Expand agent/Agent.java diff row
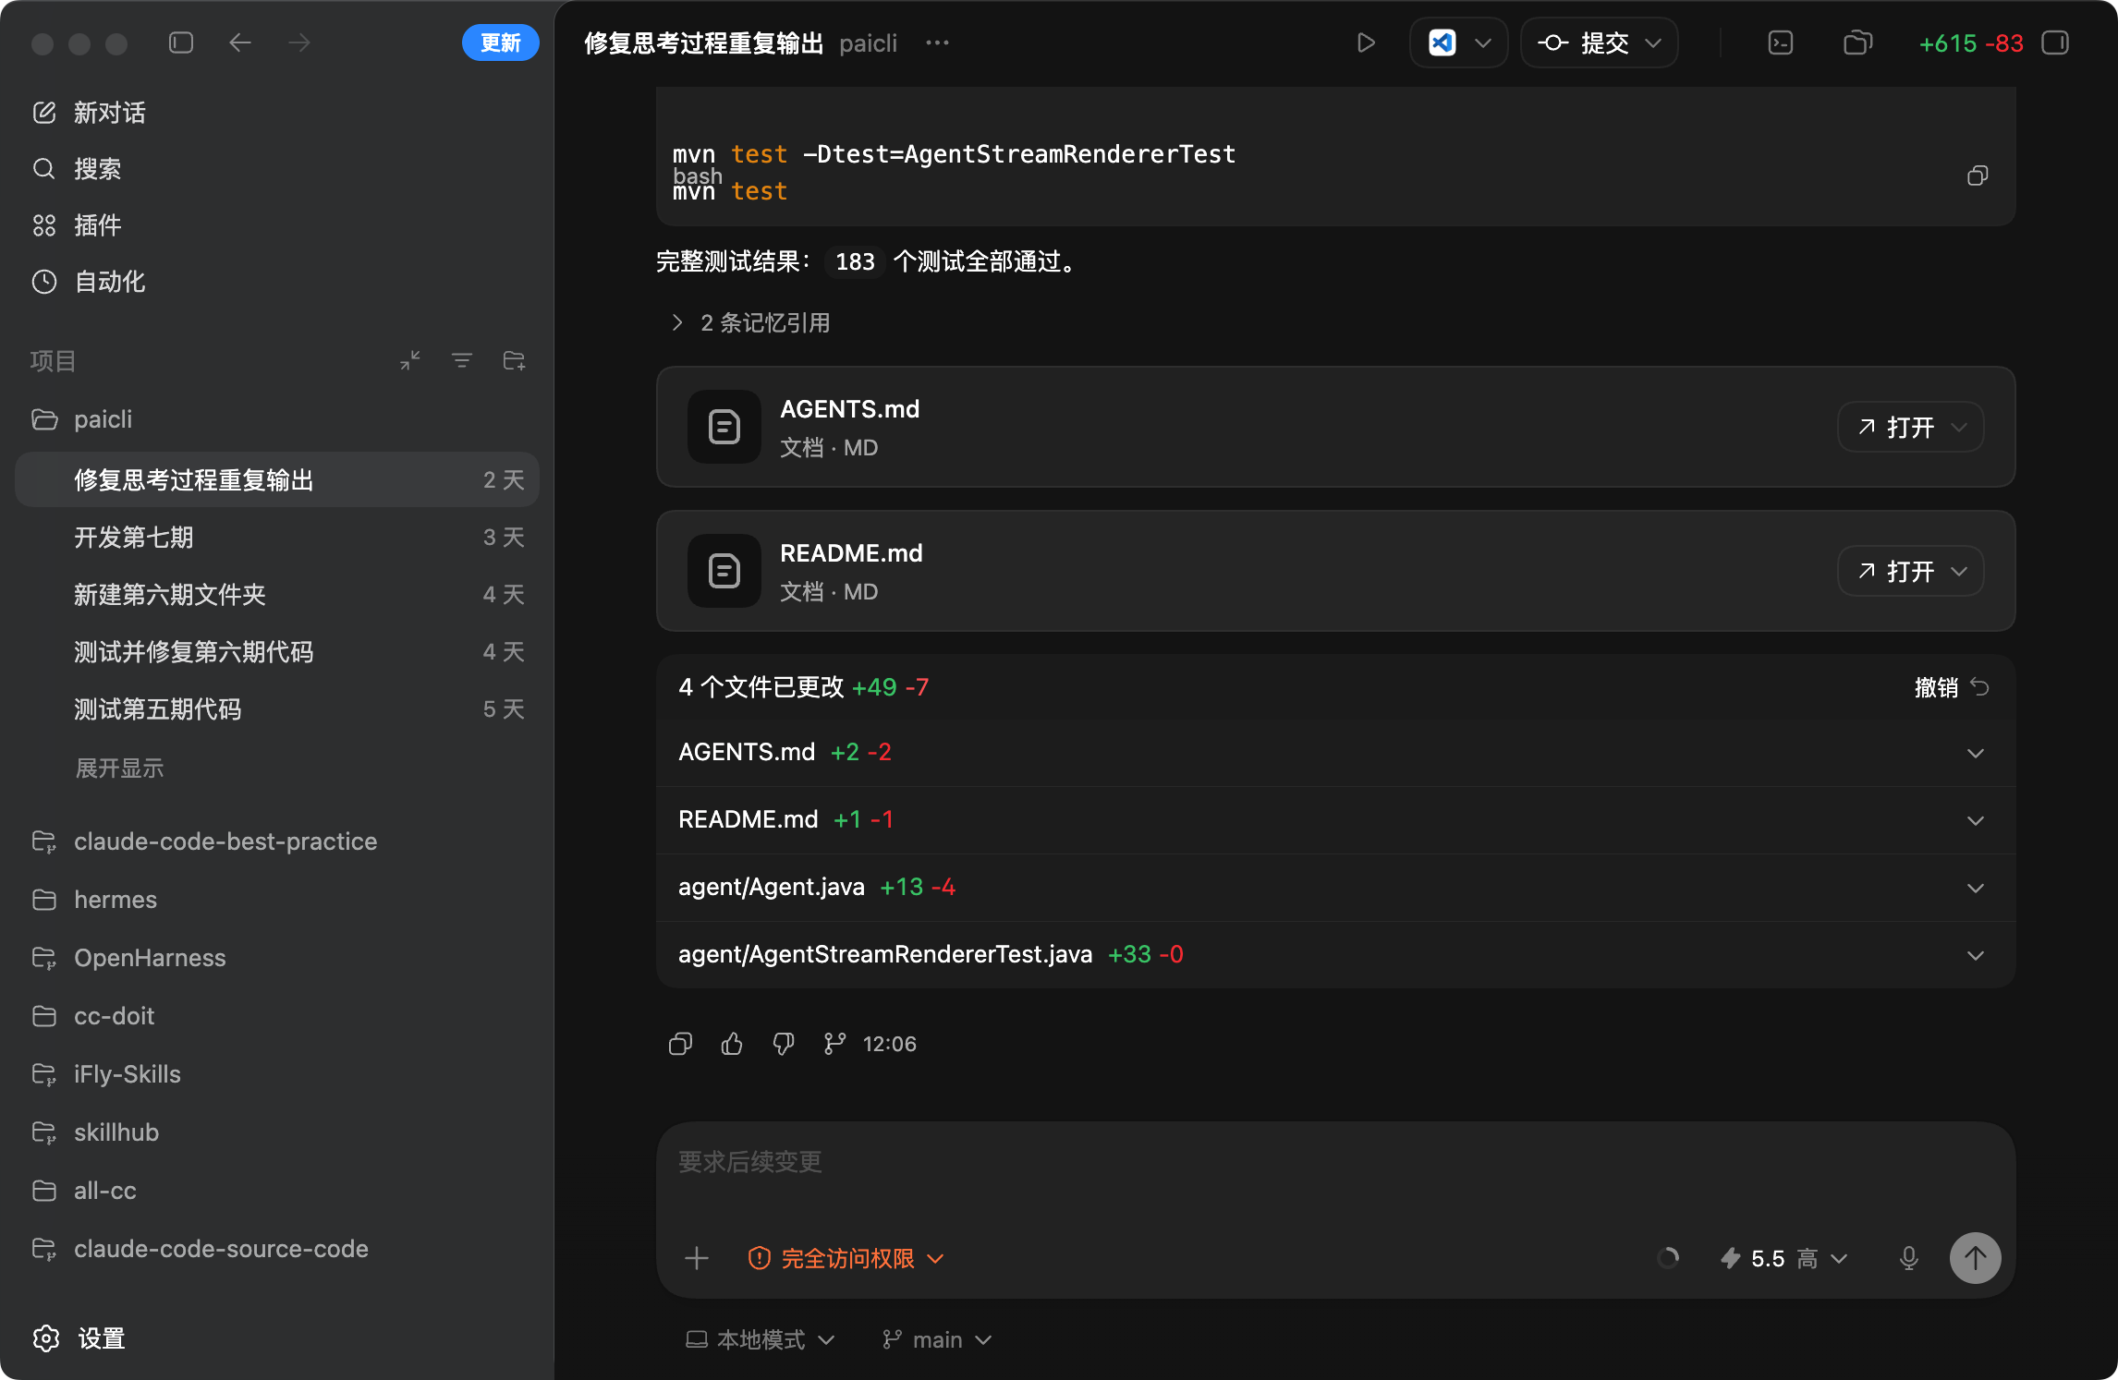This screenshot has width=2118, height=1380. 1975,888
